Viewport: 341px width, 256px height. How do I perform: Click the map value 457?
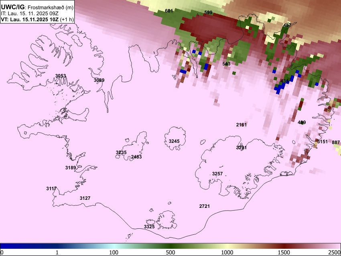tap(287, 25)
